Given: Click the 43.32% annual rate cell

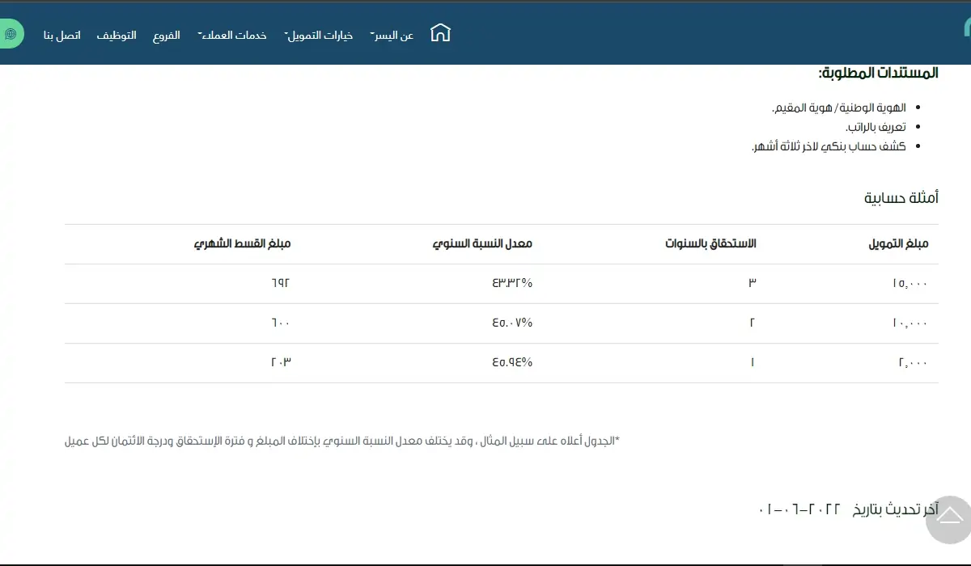Looking at the screenshot, I should tap(511, 283).
